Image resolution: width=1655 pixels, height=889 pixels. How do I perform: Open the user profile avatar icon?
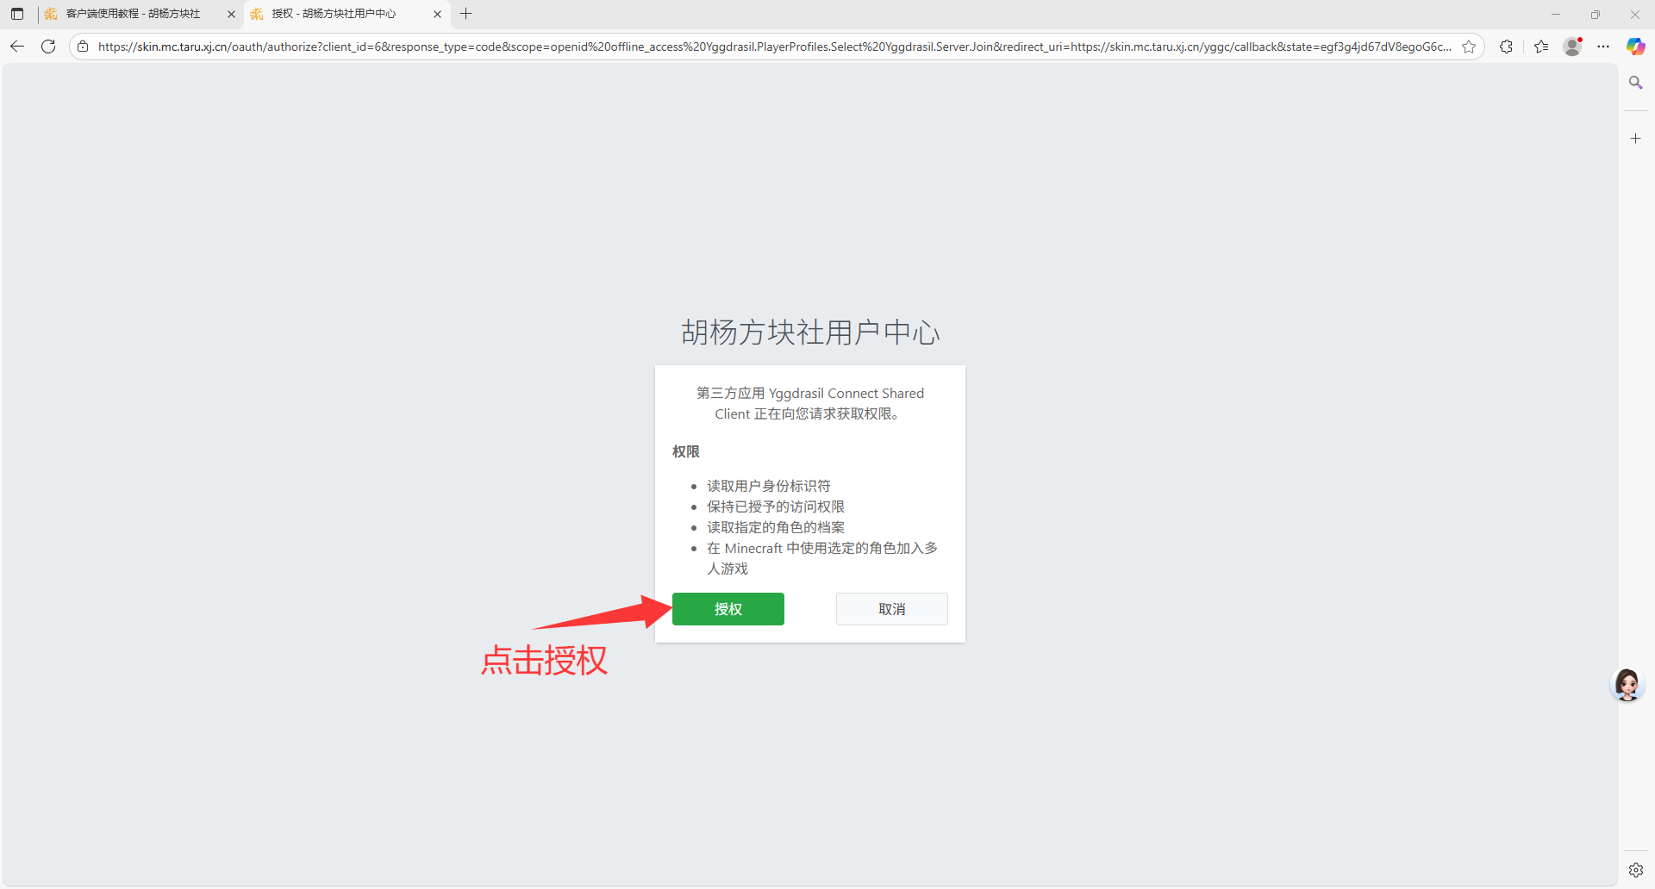point(1572,47)
